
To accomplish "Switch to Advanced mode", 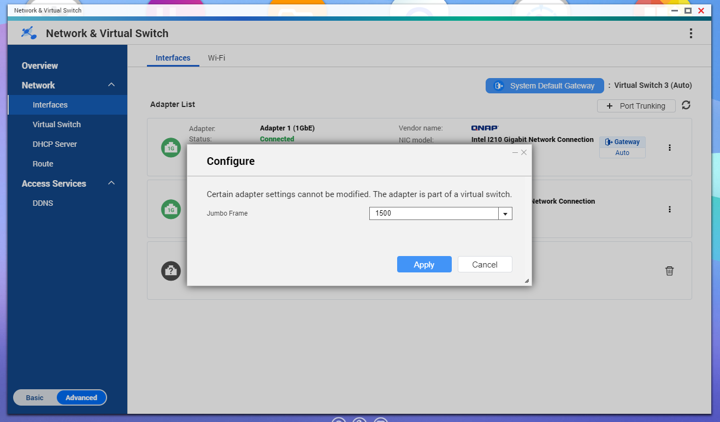I will (81, 397).
